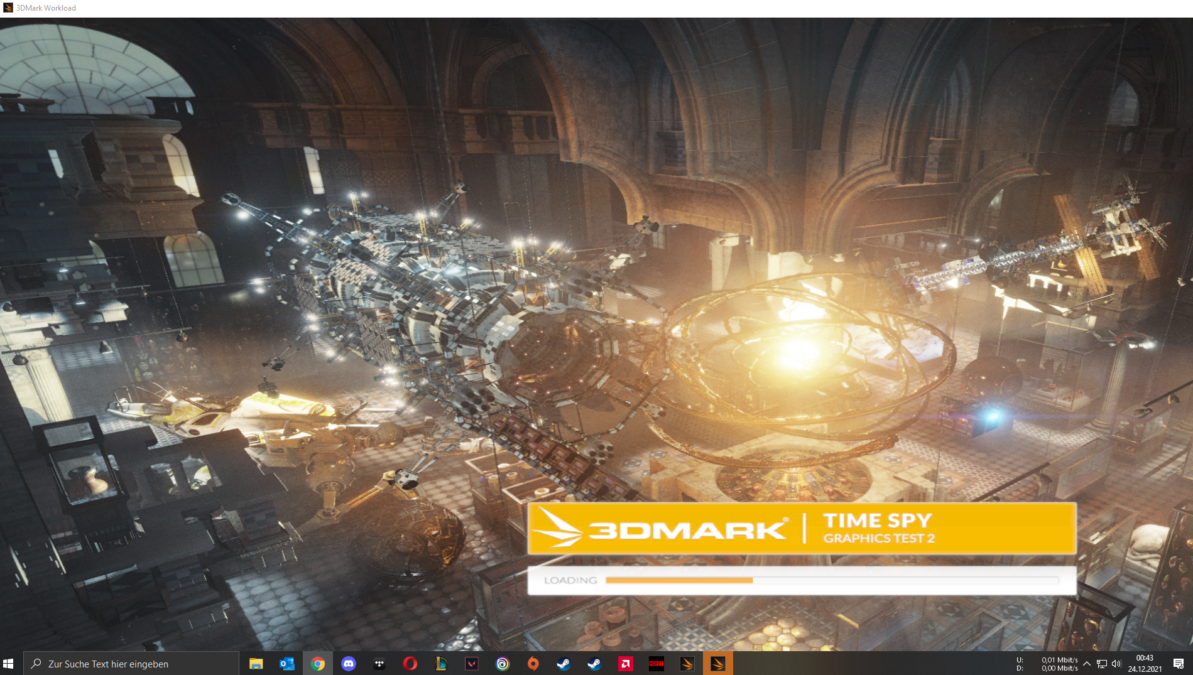Open the network status flyout
This screenshot has height=675, width=1193.
(1101, 663)
